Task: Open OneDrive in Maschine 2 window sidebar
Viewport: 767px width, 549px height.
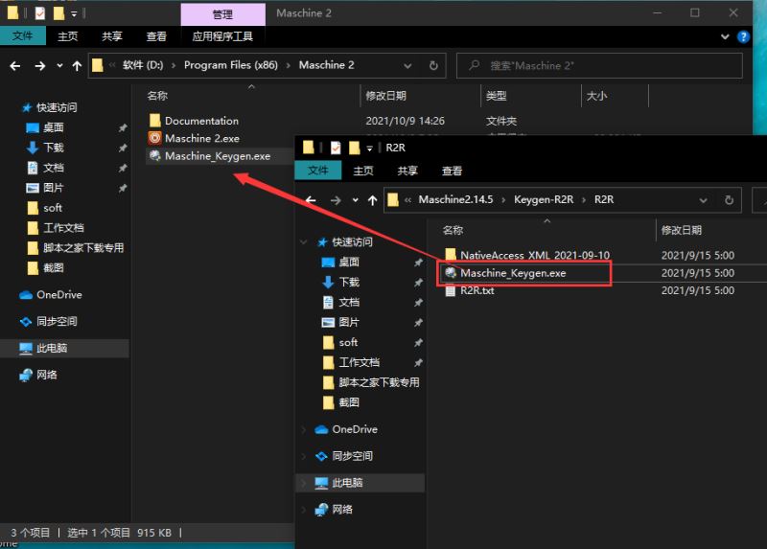Action: coord(58,295)
